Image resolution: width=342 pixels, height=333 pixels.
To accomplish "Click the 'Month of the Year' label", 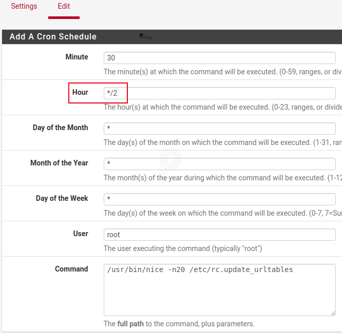I will click(x=59, y=163).
